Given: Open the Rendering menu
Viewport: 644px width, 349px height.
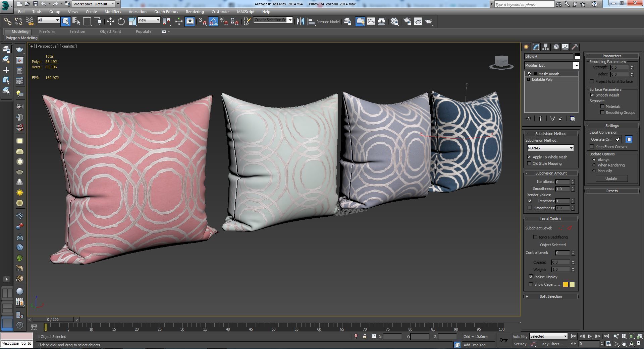Looking at the screenshot, I should pos(195,12).
